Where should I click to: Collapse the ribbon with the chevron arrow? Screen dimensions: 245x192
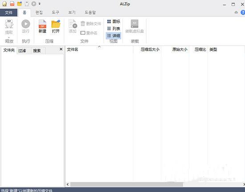(236, 12)
